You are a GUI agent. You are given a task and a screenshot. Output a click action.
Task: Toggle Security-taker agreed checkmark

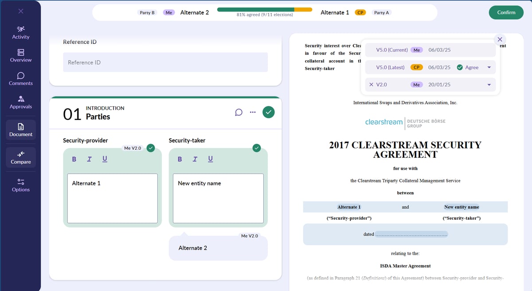click(256, 147)
